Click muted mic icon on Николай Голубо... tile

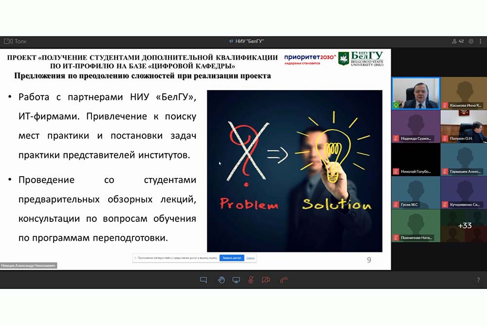pyautogui.click(x=396, y=171)
